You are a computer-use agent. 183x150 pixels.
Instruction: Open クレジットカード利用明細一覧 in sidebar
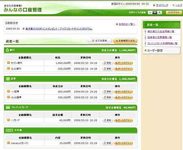click(163, 43)
